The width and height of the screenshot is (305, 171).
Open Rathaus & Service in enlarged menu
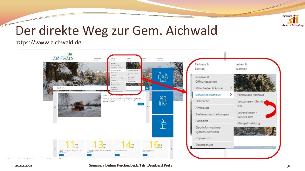pos(202,66)
